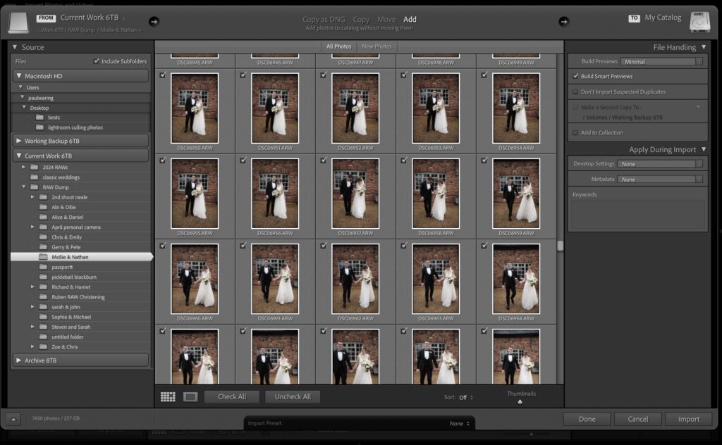Click the Mollie & Nathan folder icon
Screen dimensions: 722x445
(44, 256)
